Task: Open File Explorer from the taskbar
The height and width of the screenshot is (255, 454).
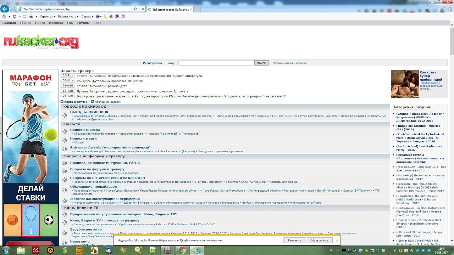Action: click(21, 250)
